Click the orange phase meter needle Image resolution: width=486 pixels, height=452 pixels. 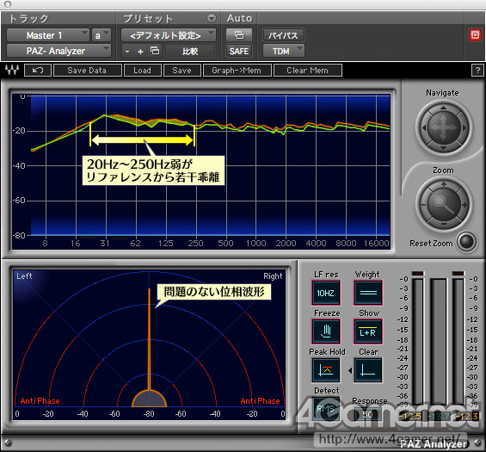(149, 340)
